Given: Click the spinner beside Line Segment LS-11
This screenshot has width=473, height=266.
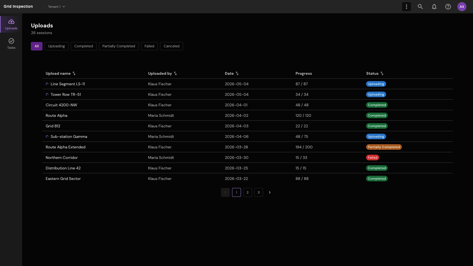Looking at the screenshot, I should coord(47,84).
